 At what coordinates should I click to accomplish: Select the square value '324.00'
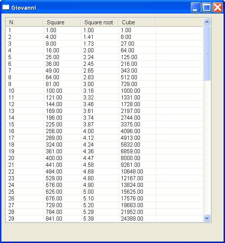click(x=54, y=145)
